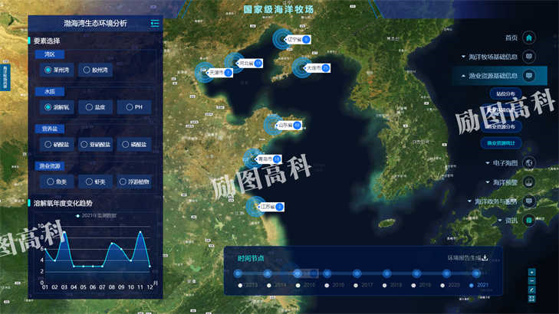This screenshot has width=559, height=314.
Task: Click the 大连市 map marker icon
Action: coord(326,68)
